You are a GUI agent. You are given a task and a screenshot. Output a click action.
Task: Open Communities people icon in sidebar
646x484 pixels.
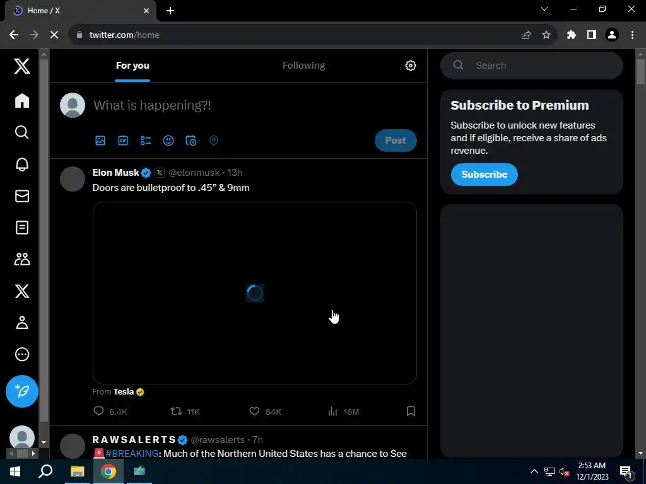pyautogui.click(x=22, y=259)
